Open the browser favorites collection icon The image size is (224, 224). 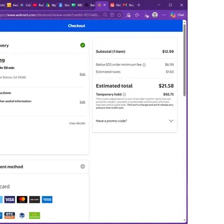click(137, 15)
